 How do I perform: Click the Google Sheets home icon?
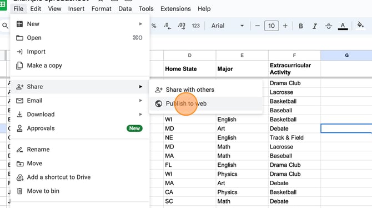pos(3,4)
